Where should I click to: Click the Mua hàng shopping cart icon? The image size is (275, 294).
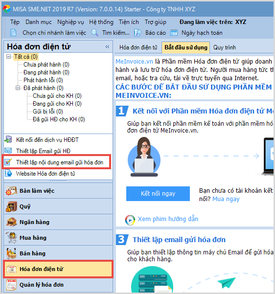(x=11, y=238)
